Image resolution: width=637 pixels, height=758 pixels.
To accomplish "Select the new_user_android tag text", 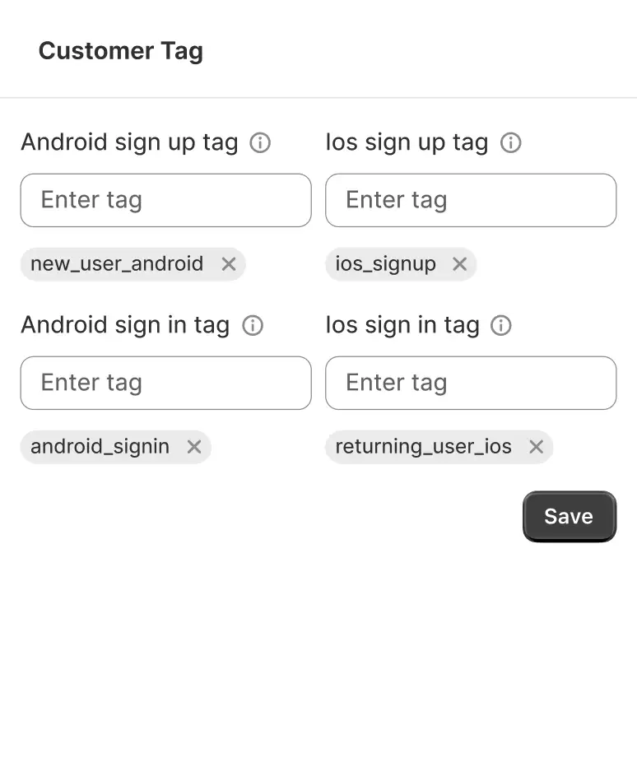I will (117, 264).
